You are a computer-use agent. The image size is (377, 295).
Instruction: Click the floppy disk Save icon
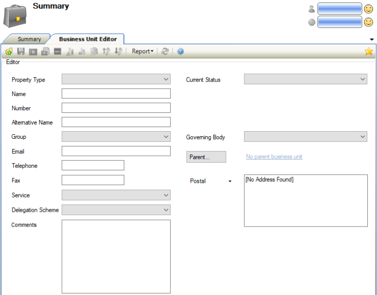coord(21,52)
